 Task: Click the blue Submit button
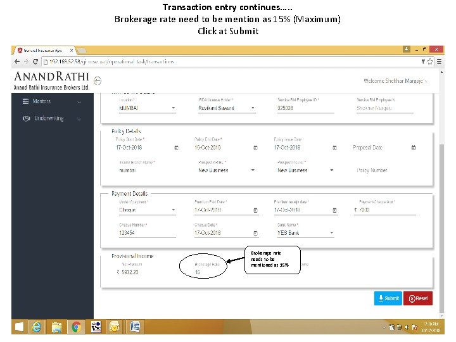point(388,298)
